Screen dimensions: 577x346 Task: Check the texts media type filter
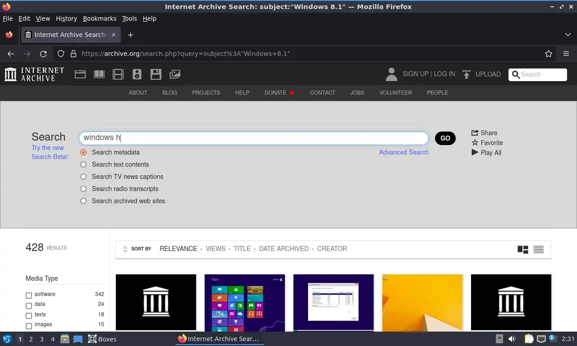[29, 316]
